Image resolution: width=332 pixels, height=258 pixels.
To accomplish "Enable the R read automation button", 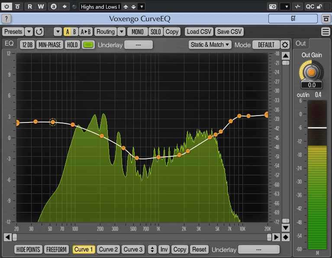I will tap(30, 6).
